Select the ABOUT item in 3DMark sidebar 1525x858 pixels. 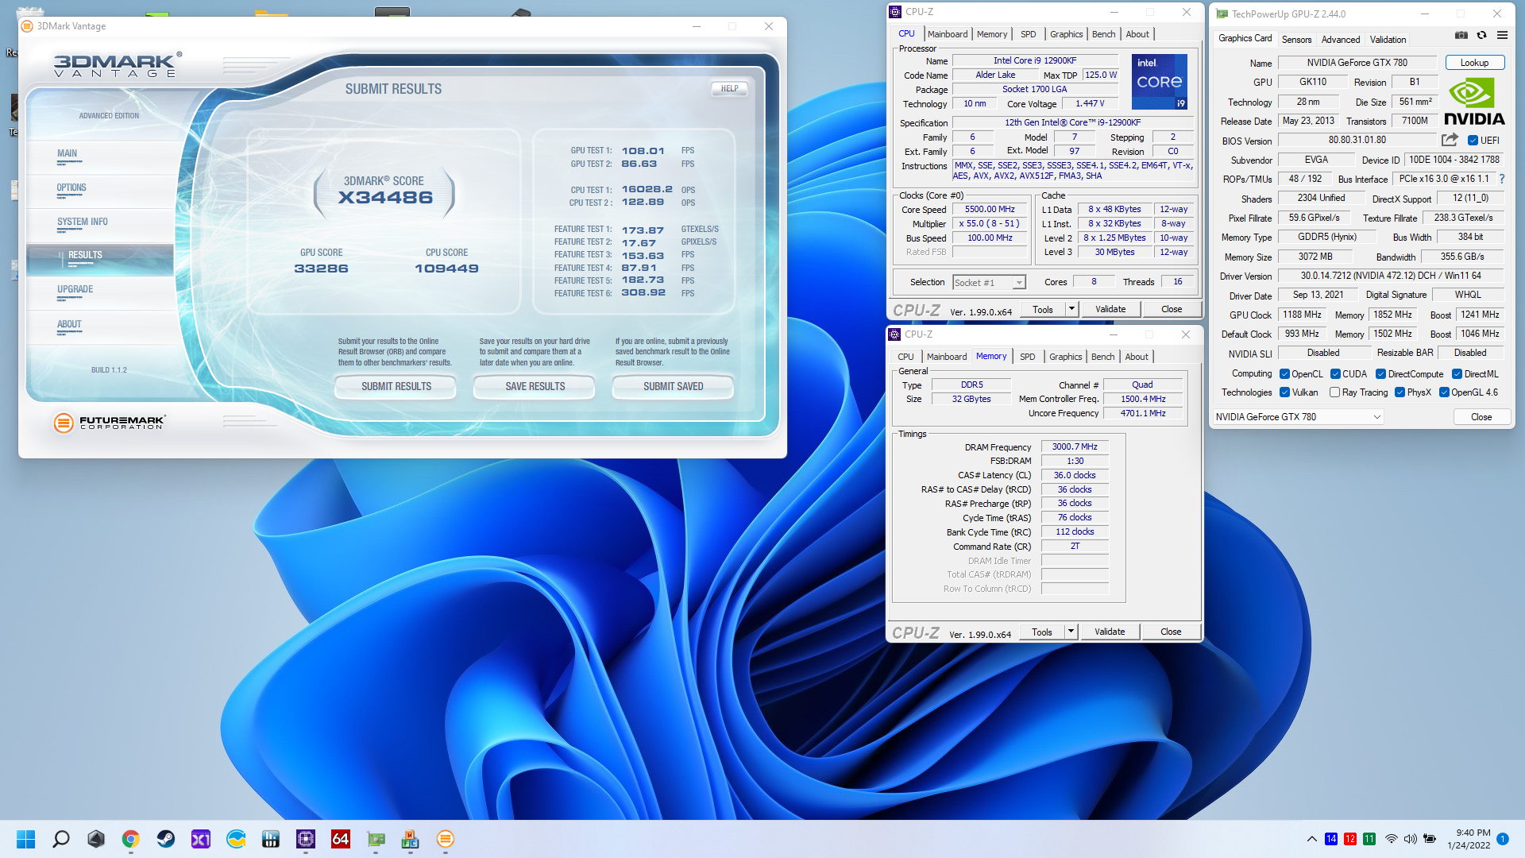[69, 325]
